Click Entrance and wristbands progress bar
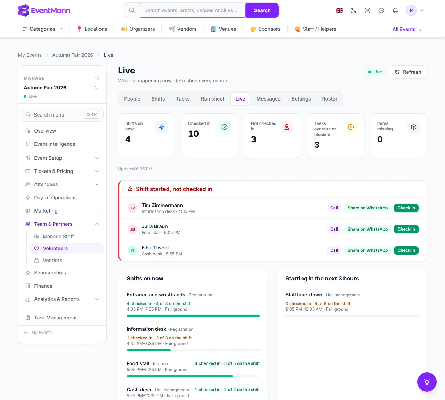The image size is (445, 400). pos(193,316)
